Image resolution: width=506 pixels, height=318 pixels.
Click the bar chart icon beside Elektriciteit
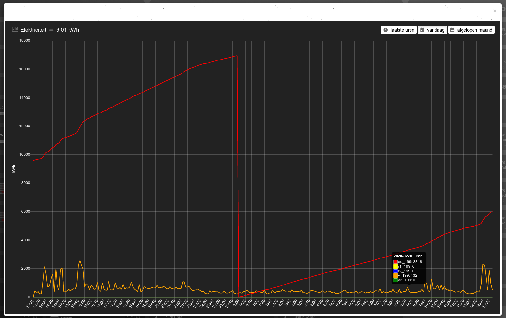[15, 29]
